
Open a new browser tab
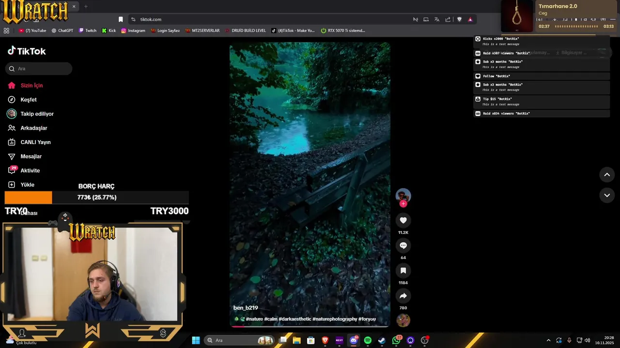86,6
